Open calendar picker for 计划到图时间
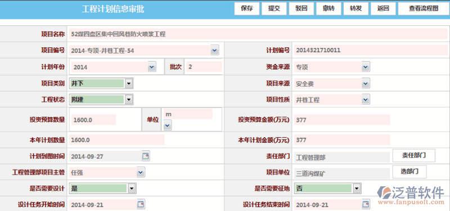This screenshot has width=450, height=211. click(146, 156)
